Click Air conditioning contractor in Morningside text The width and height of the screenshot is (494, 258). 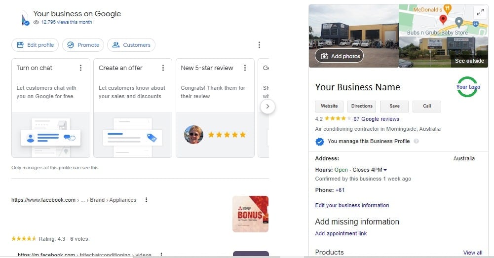click(x=378, y=129)
